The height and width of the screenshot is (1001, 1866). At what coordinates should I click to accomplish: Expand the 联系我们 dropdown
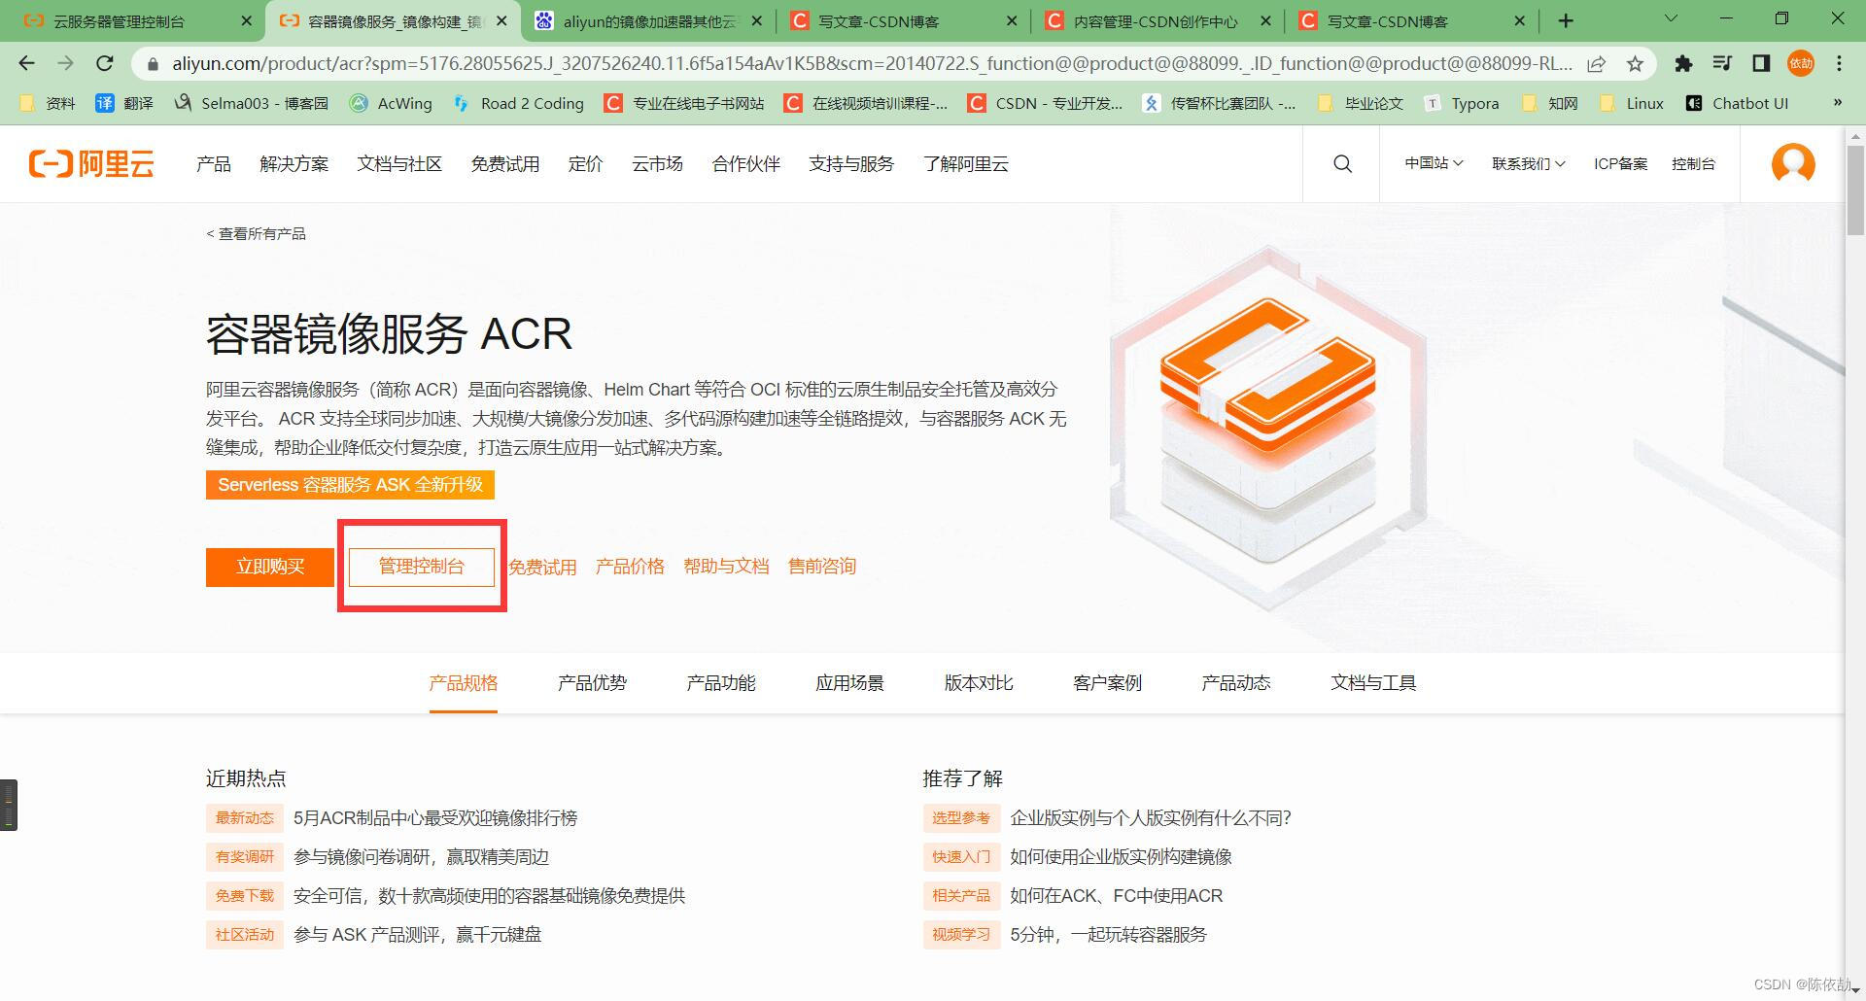(1529, 163)
